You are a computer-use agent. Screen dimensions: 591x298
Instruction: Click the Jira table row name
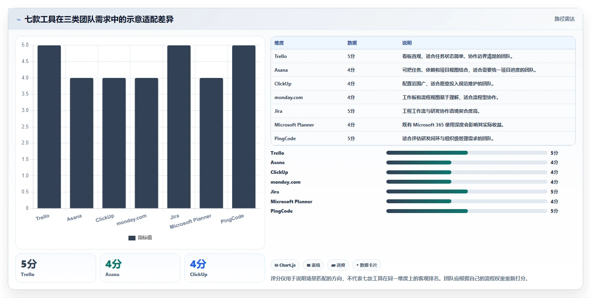tap(278, 111)
